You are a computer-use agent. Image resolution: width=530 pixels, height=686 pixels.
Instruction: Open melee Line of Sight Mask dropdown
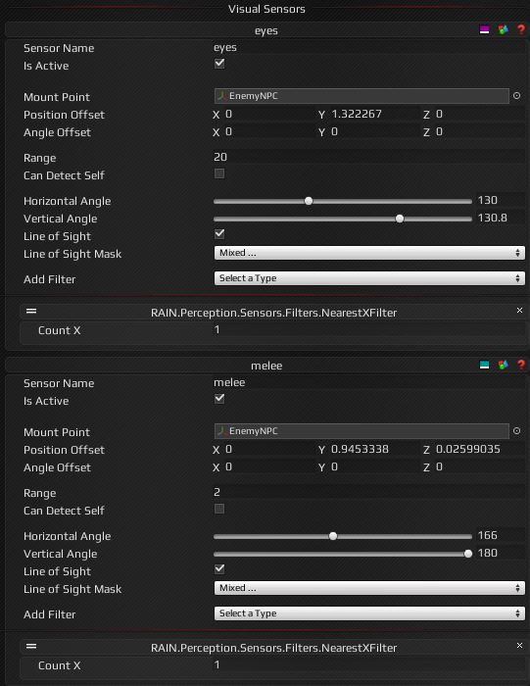click(369, 588)
